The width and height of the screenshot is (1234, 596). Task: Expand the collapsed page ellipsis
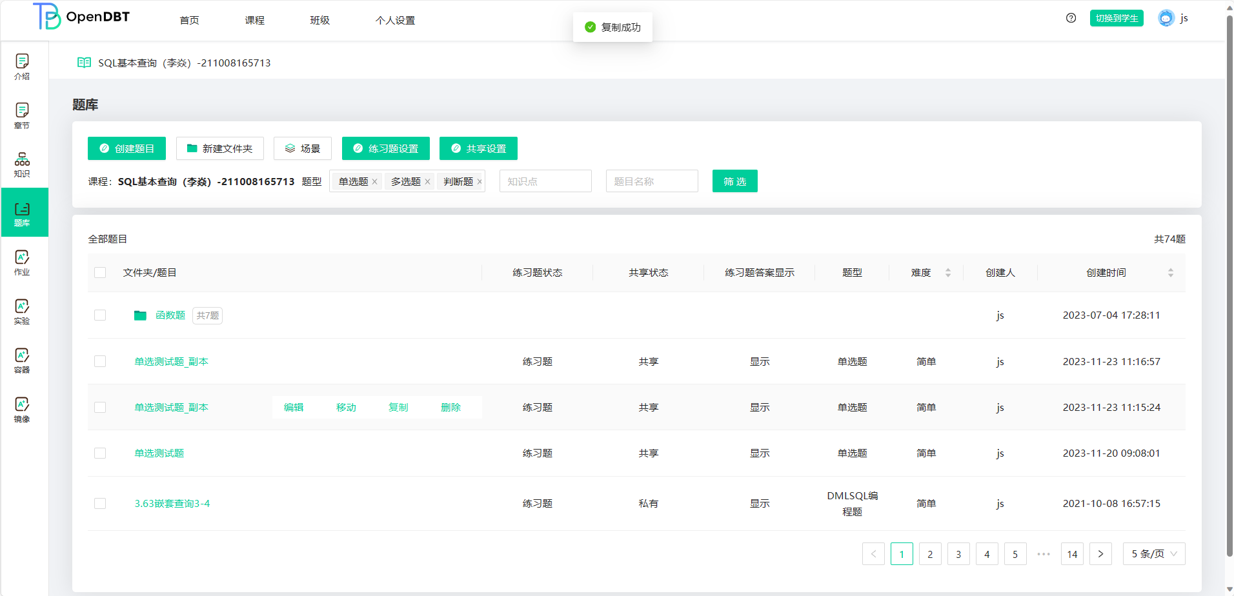(1044, 554)
